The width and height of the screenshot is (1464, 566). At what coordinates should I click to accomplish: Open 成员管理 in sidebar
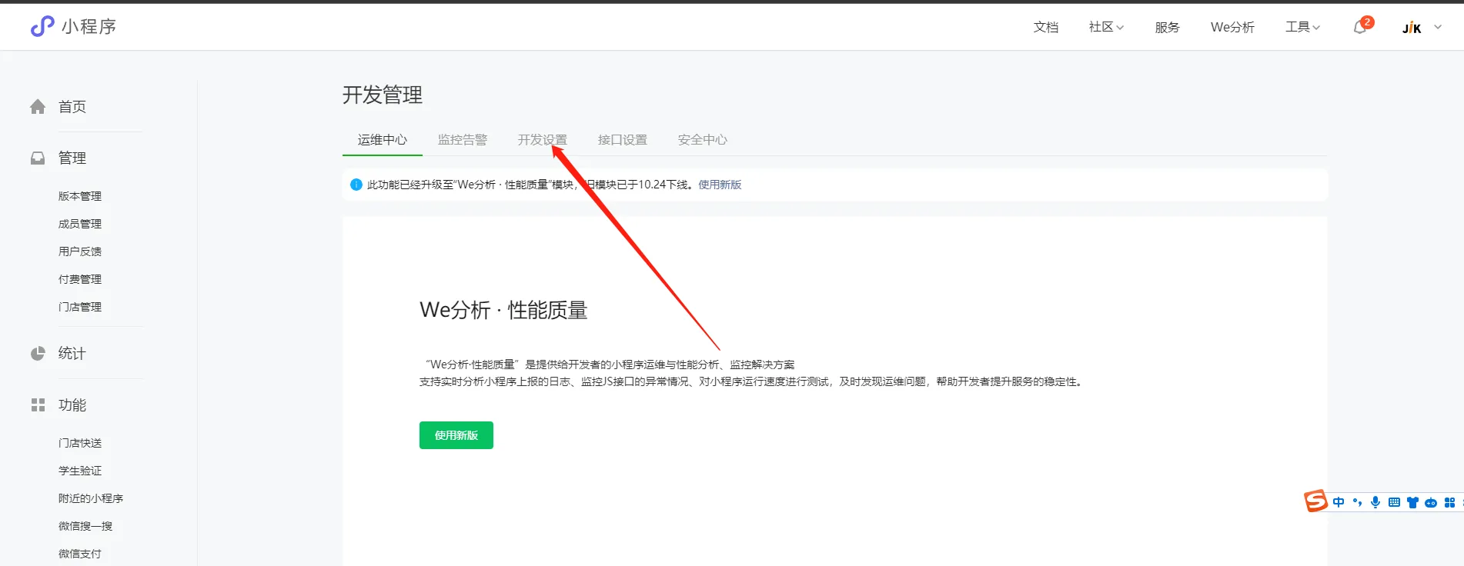pos(80,224)
